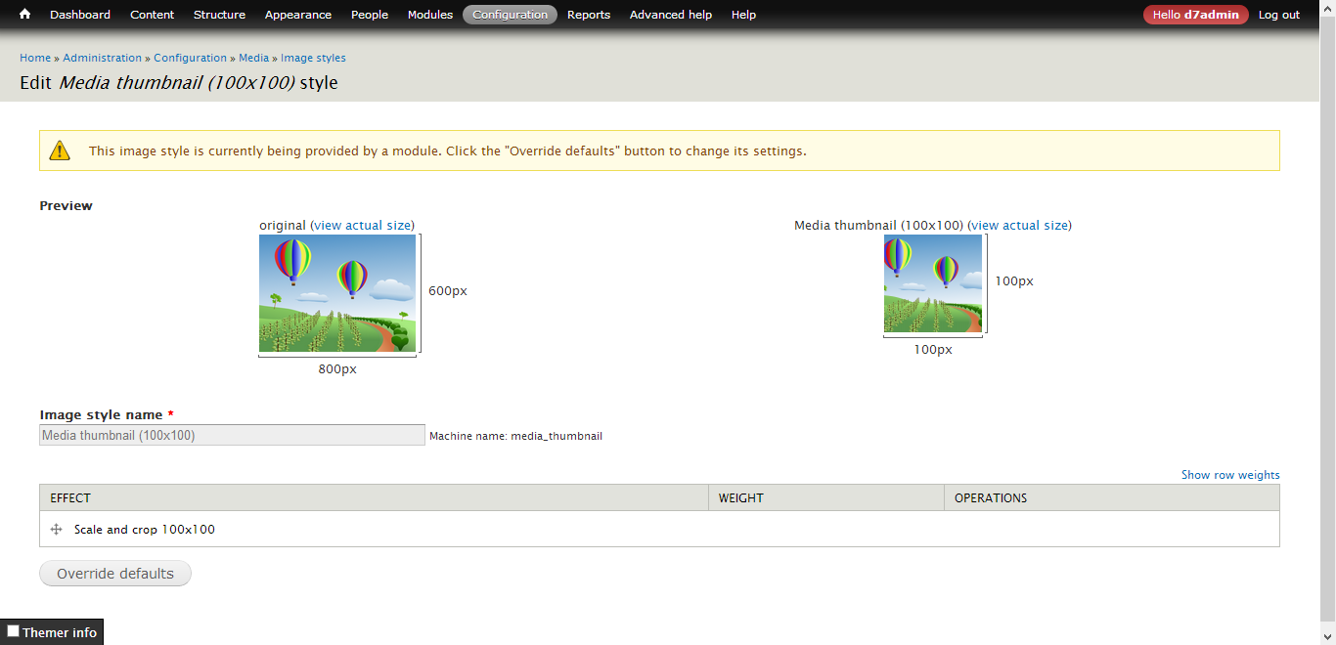Click the yellow warning triangle icon

pos(61,150)
